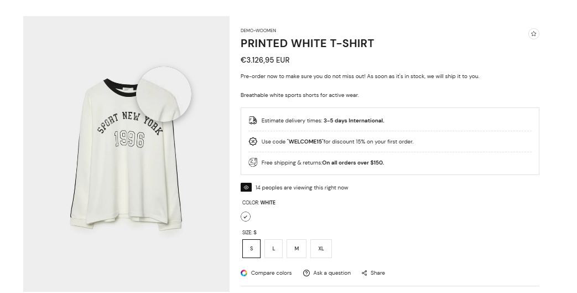Viewport: 577px width, 293px height.
Task: Click the Share network icon
Action: (x=365, y=273)
